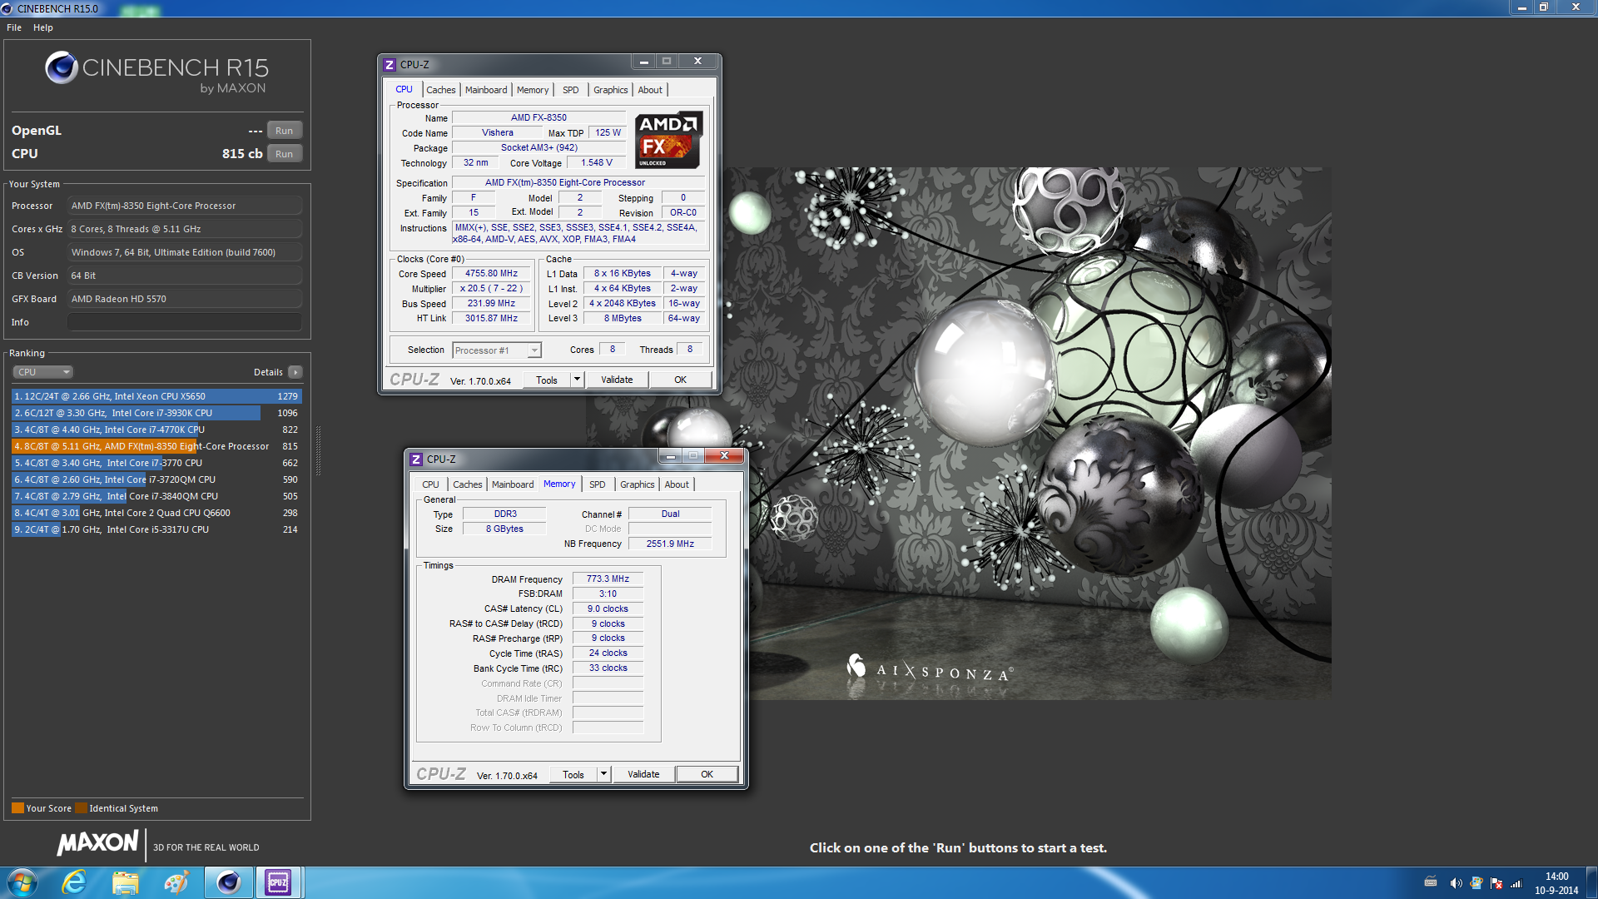Switch to Memory tab in upper CPU-Z
The image size is (1598, 899).
[x=533, y=90]
